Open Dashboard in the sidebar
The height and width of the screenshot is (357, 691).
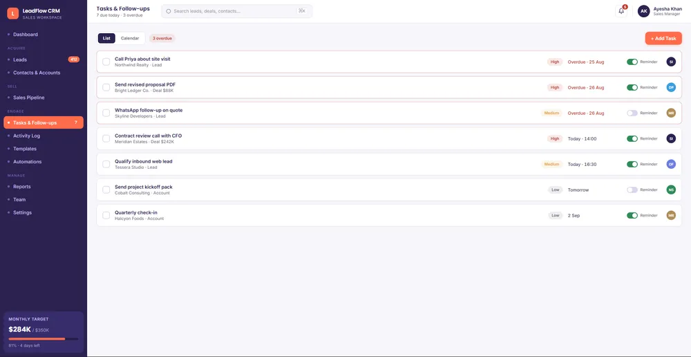(x=43, y=35)
